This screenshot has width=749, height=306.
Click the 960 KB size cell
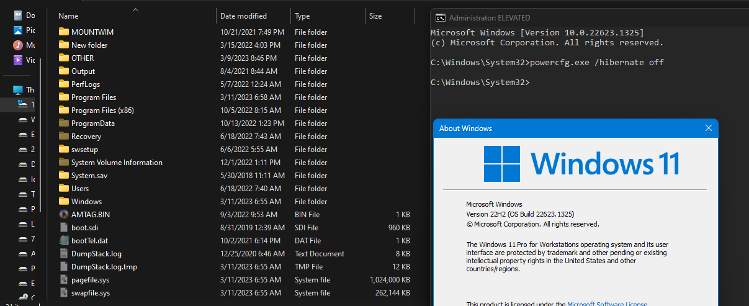click(x=399, y=227)
